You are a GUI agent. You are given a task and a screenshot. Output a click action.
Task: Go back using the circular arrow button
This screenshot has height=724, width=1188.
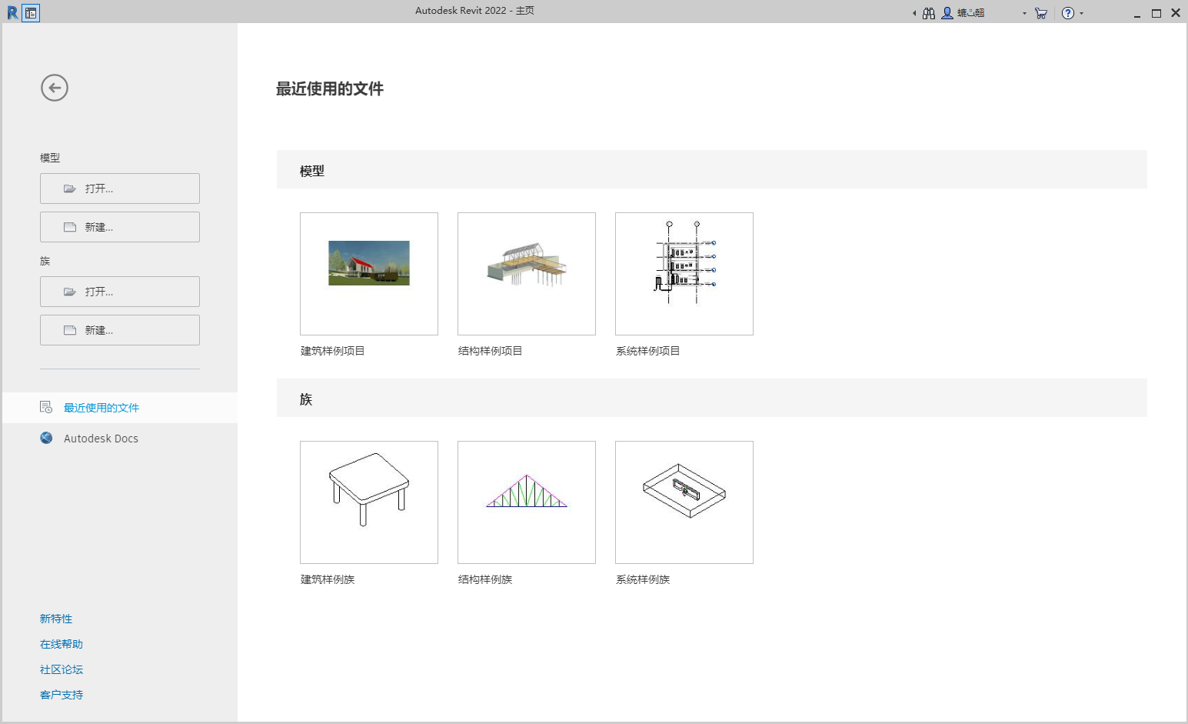click(55, 88)
